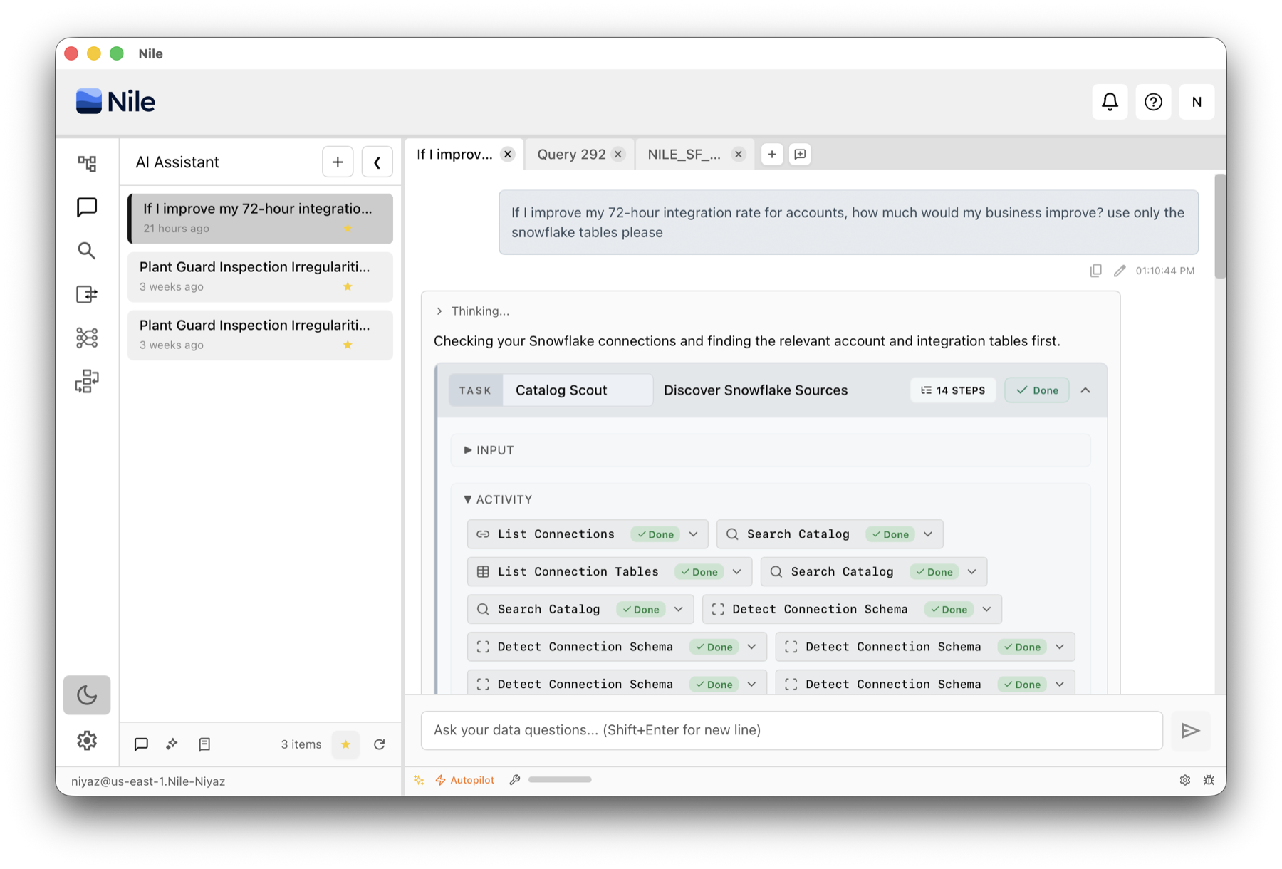The image size is (1282, 869).
Task: Open first Plant Guard Inspection conversation
Action: [260, 276]
